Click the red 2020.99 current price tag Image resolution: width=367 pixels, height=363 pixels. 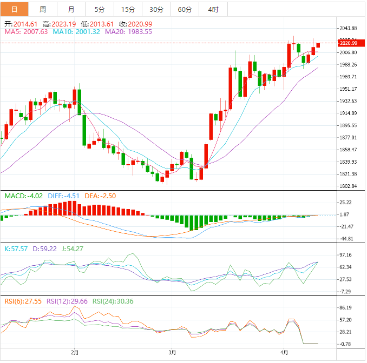pos(348,43)
